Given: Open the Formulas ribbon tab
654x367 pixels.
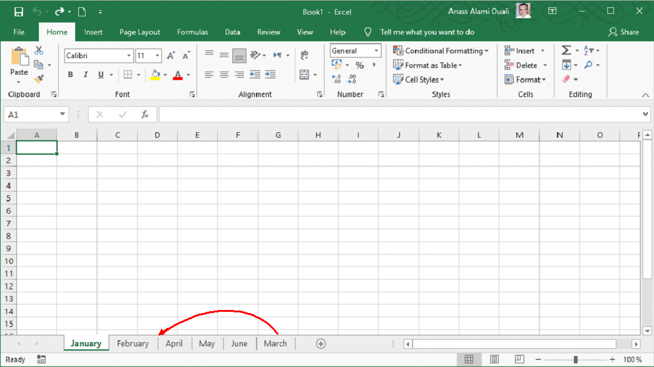Looking at the screenshot, I should click(x=192, y=32).
